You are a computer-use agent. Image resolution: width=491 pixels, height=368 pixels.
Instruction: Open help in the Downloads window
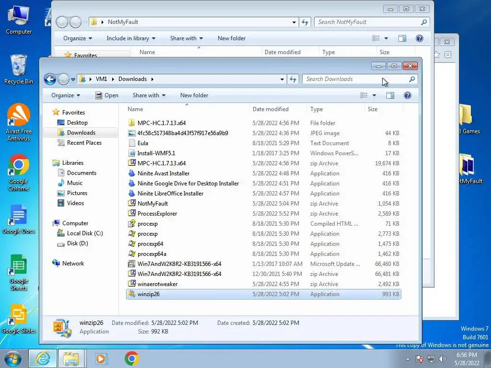click(x=408, y=95)
